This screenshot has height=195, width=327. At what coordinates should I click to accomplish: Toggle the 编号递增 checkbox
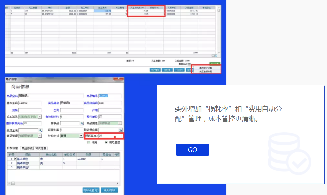(x=106, y=142)
